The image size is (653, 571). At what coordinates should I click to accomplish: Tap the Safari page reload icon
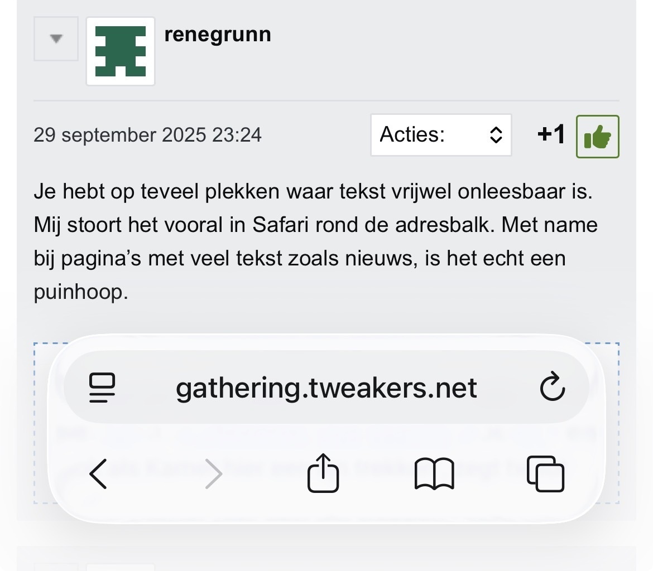pos(553,388)
